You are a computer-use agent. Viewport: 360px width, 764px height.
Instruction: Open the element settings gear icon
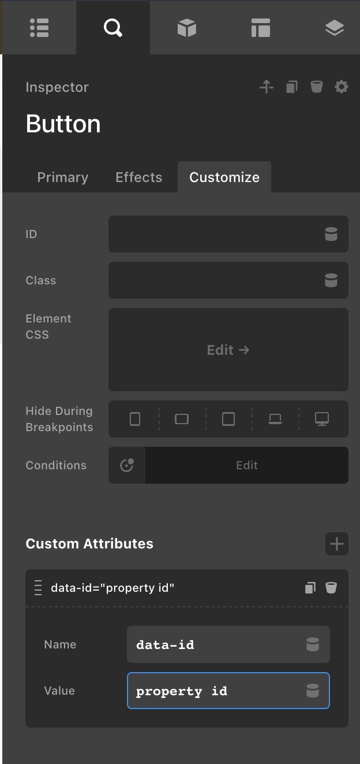(x=342, y=87)
